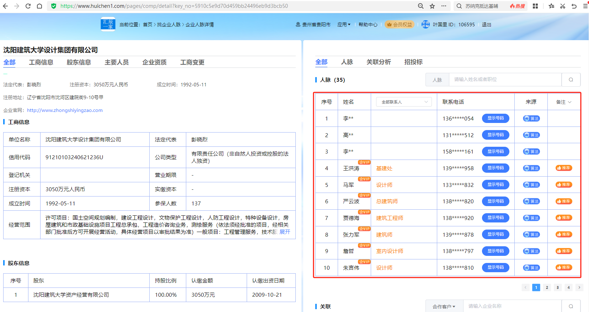Screen dimensions: 589x312
Task: Go to contacts page 4
Action: (x=569, y=287)
